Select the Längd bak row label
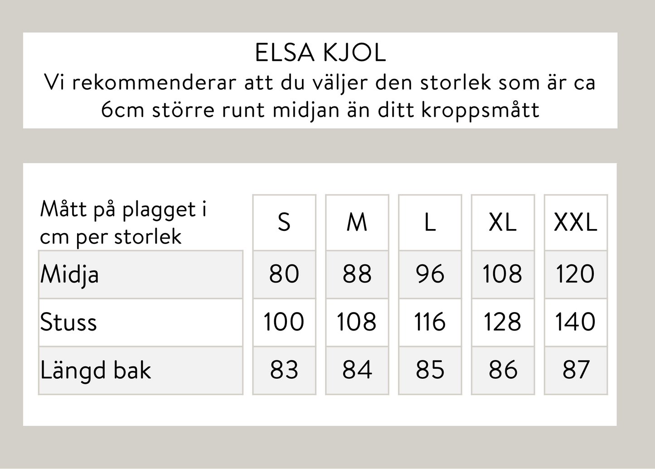 [x=95, y=370]
